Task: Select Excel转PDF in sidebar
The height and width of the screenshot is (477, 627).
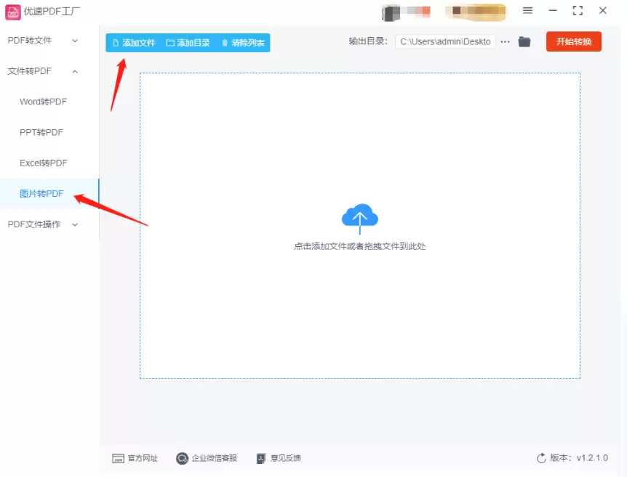Action: (x=44, y=163)
